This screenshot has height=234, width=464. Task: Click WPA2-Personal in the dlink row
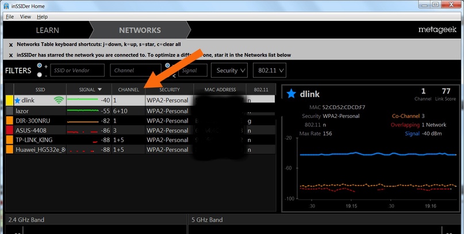point(167,100)
